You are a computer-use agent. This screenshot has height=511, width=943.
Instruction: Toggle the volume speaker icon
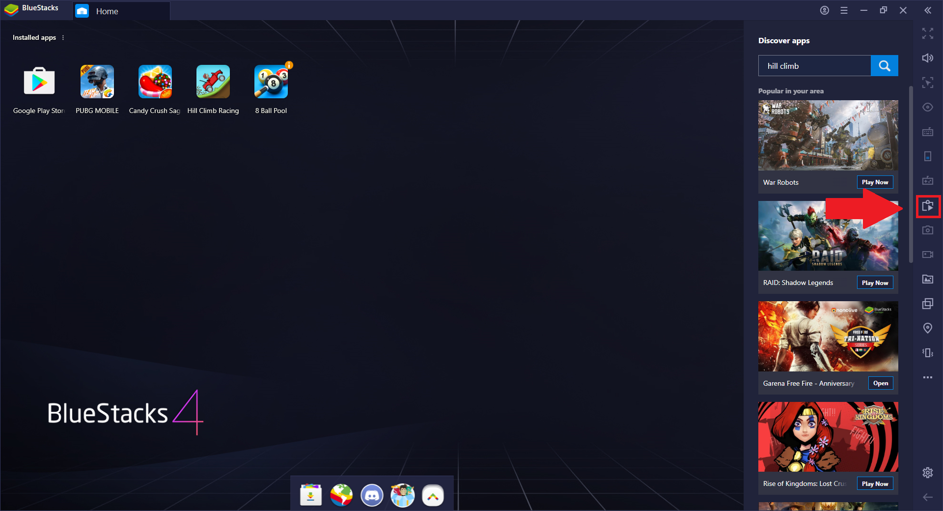click(928, 58)
